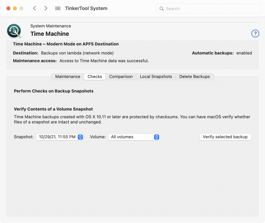The height and width of the screenshot is (223, 265).
Task: Click the 'enabled' automatic backups value
Action: click(x=244, y=53)
